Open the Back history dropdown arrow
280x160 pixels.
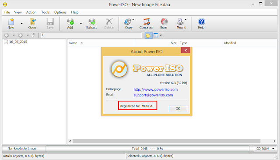[14, 35]
